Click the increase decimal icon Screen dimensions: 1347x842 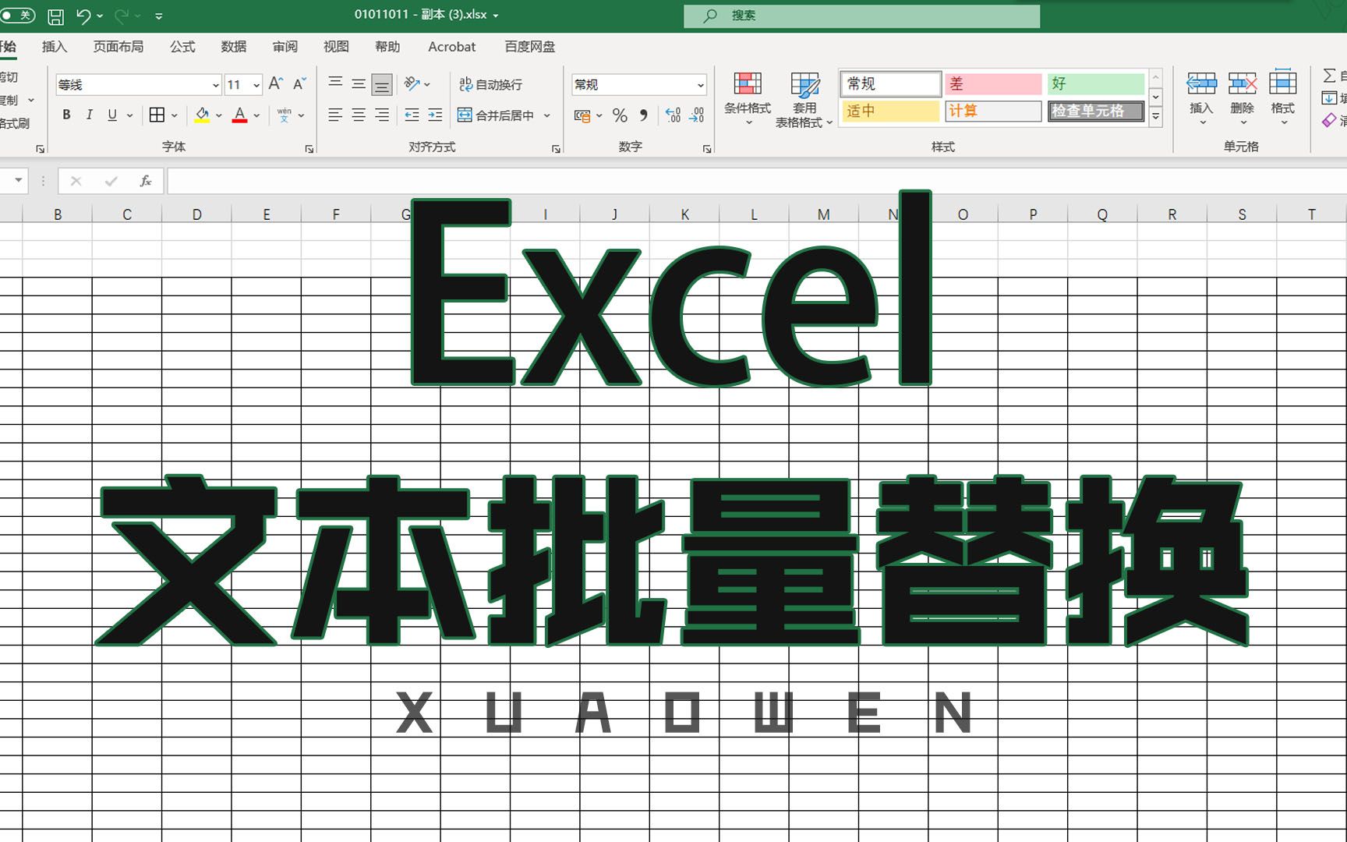click(673, 115)
